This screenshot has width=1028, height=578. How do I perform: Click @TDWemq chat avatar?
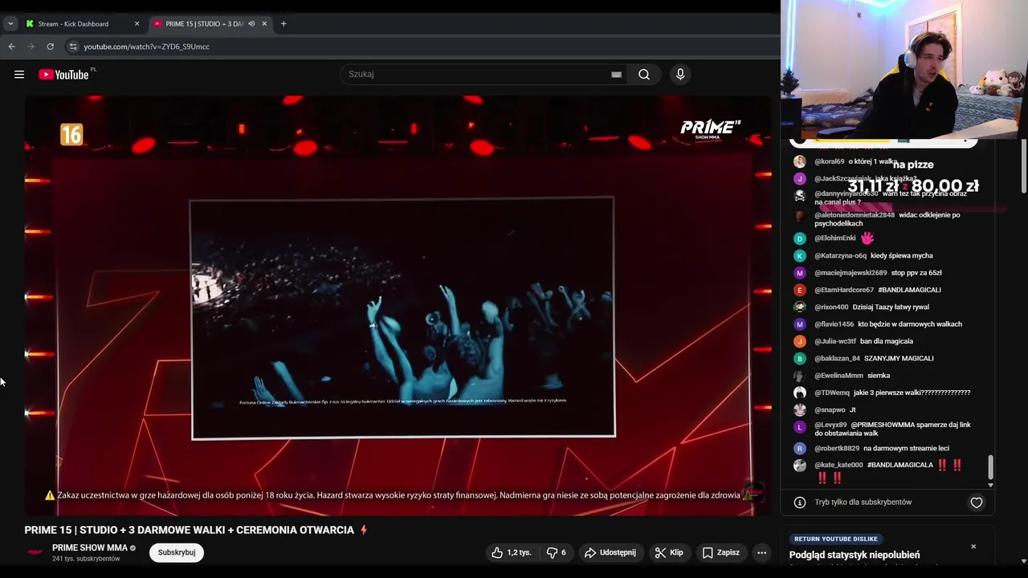tap(800, 393)
